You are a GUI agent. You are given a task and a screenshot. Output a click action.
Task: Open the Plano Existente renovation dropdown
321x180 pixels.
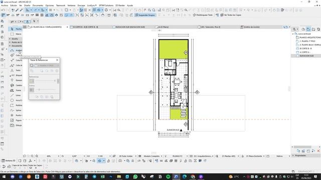coord(264,156)
